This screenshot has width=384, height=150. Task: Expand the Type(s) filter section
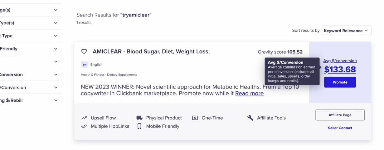pos(56,23)
